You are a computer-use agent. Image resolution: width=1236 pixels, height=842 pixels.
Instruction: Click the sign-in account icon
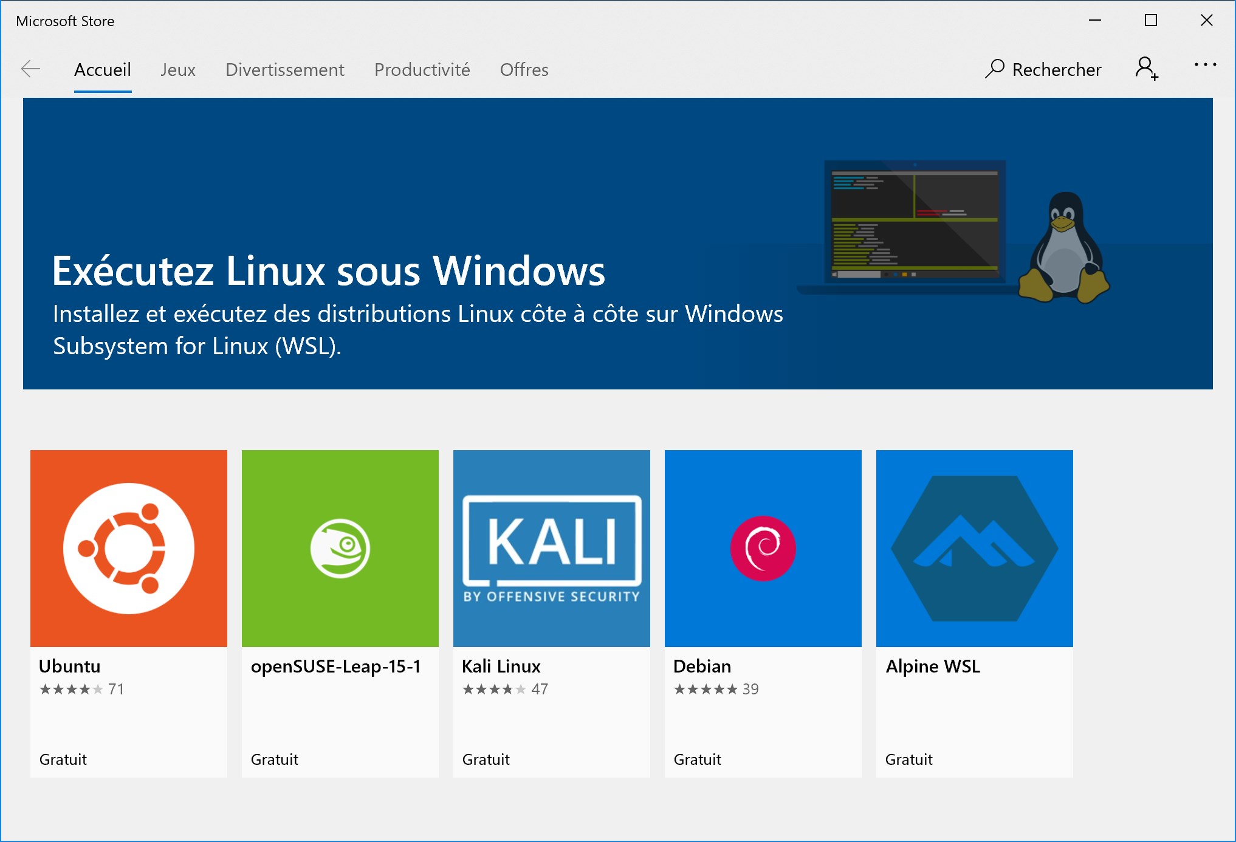pyautogui.click(x=1147, y=69)
